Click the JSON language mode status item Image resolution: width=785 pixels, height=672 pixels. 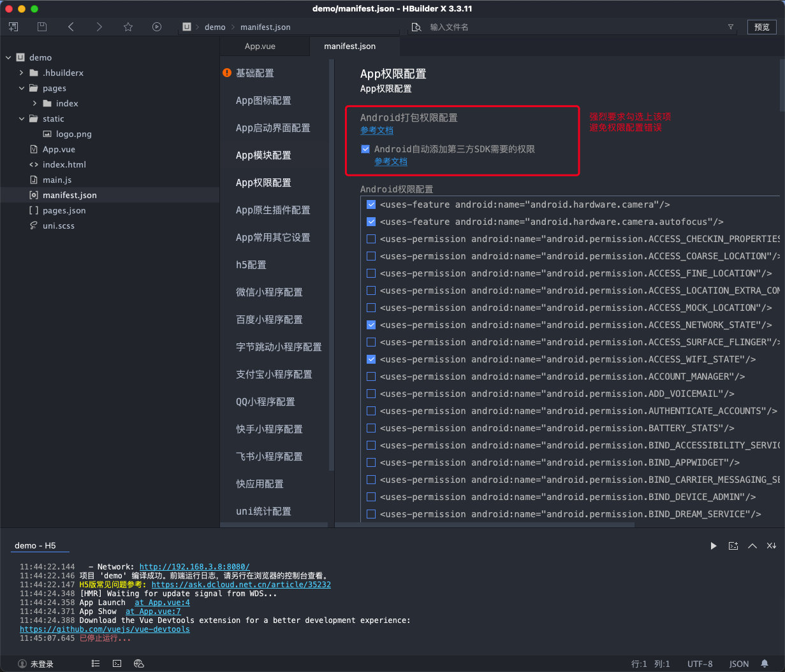(x=739, y=664)
